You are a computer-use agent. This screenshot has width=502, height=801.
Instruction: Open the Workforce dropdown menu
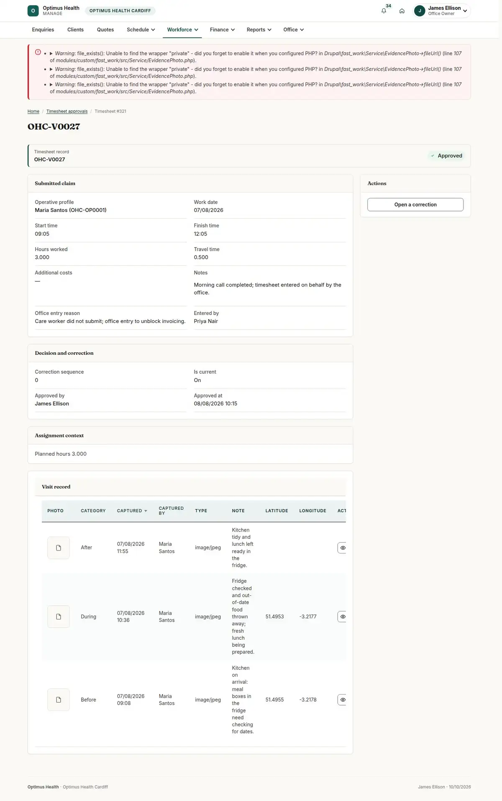coord(182,30)
